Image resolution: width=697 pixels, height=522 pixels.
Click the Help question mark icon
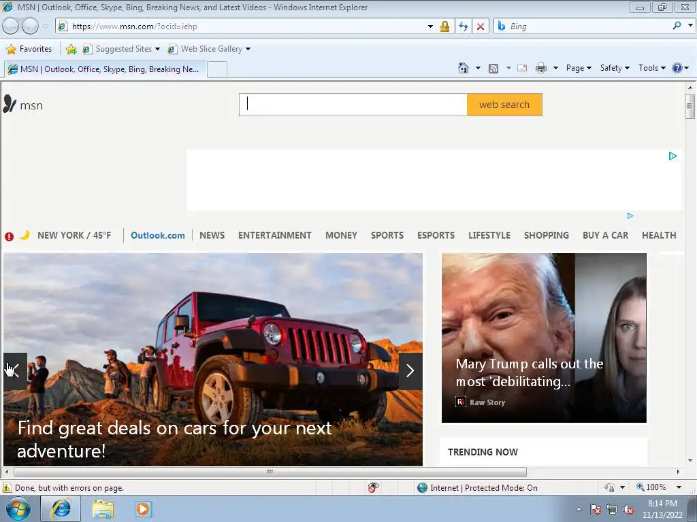coord(677,68)
